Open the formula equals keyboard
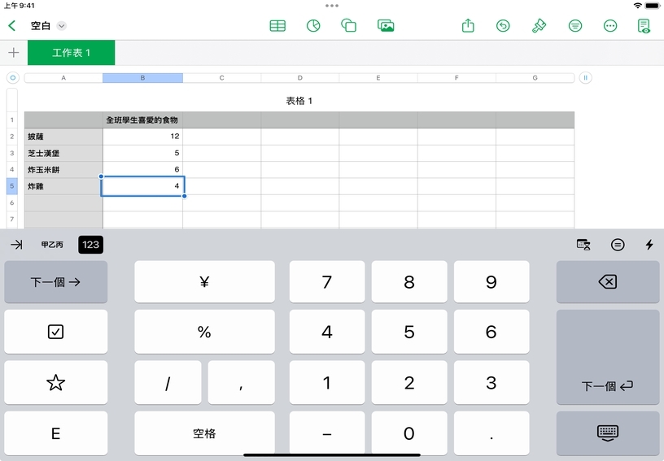 pyautogui.click(x=618, y=245)
